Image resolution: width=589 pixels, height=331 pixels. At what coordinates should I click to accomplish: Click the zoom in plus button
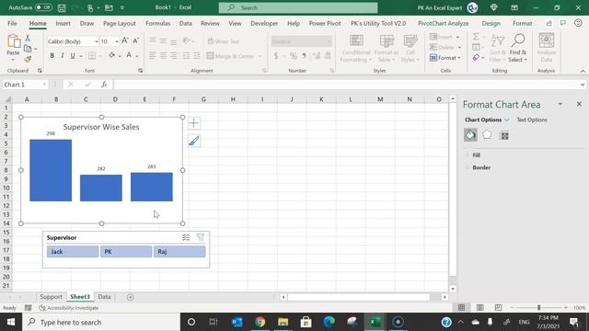[566, 308]
